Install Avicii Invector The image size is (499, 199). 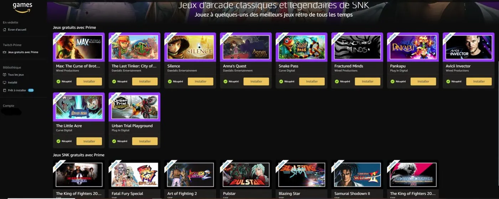(x=479, y=82)
